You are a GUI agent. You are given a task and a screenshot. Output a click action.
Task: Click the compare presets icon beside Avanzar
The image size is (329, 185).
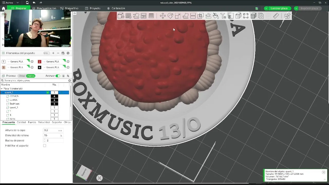pos(68,76)
